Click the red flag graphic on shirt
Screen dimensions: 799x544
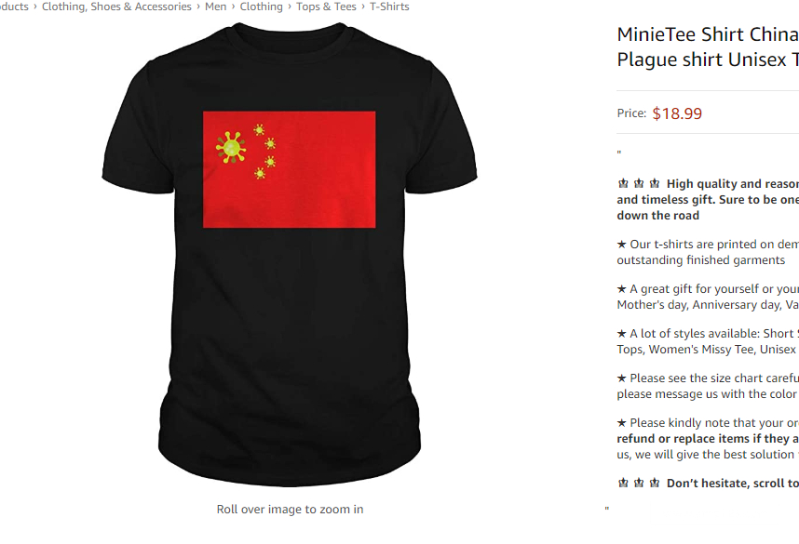(290, 169)
